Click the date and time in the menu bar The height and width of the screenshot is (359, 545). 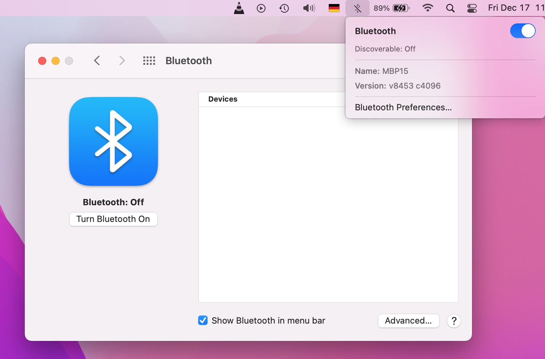click(x=516, y=8)
